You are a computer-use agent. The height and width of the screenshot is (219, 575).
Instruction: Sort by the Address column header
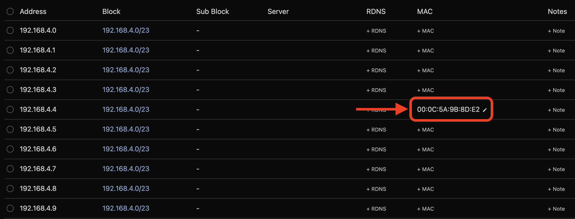click(33, 11)
